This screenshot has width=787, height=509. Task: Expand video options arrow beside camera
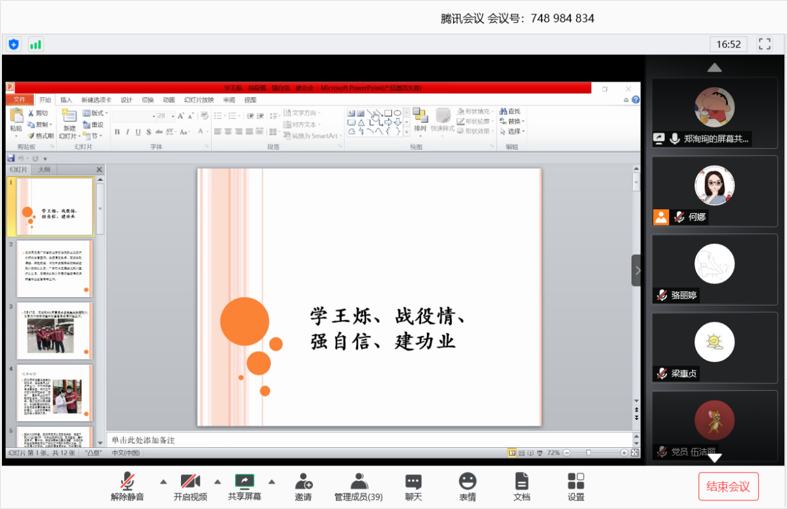[217, 482]
